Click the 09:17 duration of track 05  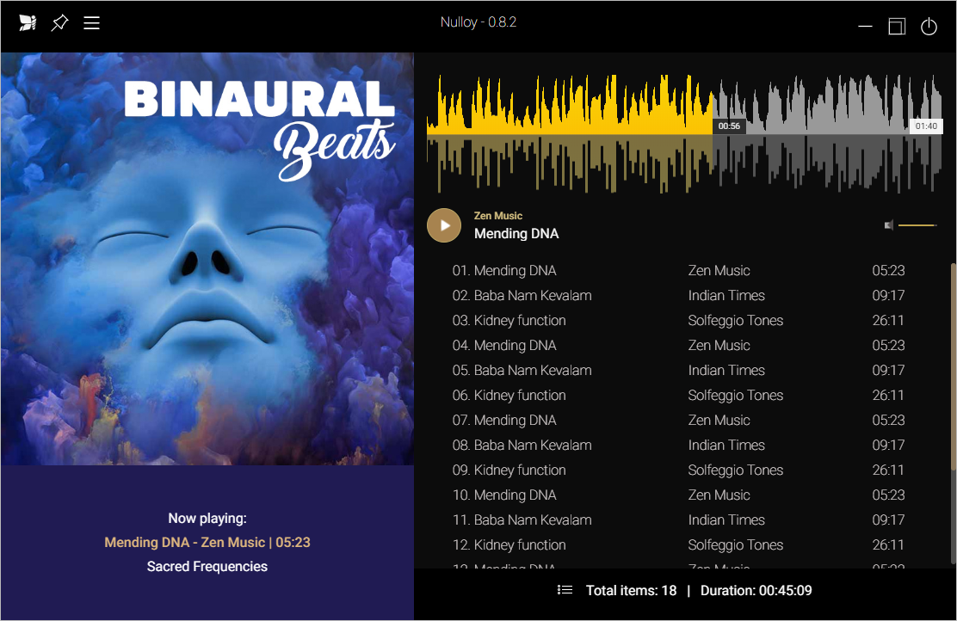pos(888,371)
